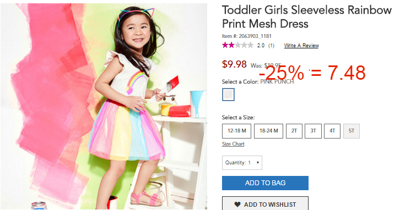Select the Pink Punch color swatch

pyautogui.click(x=228, y=95)
